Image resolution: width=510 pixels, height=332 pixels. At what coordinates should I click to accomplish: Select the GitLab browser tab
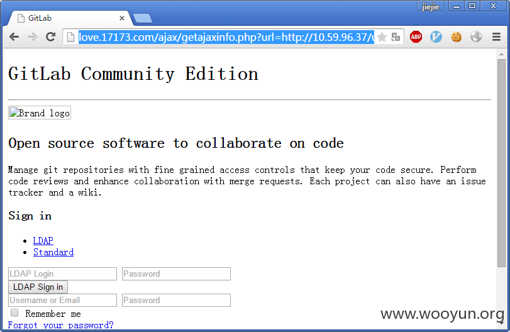coord(70,18)
